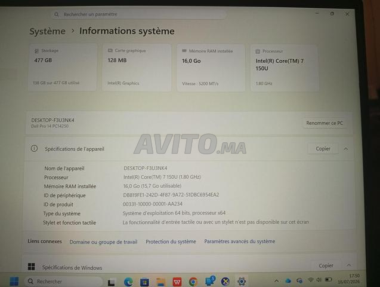Image resolution: width=380 pixels, height=287 pixels.
Task: Click the Intel(R) Graphics text
Action: (x=123, y=83)
